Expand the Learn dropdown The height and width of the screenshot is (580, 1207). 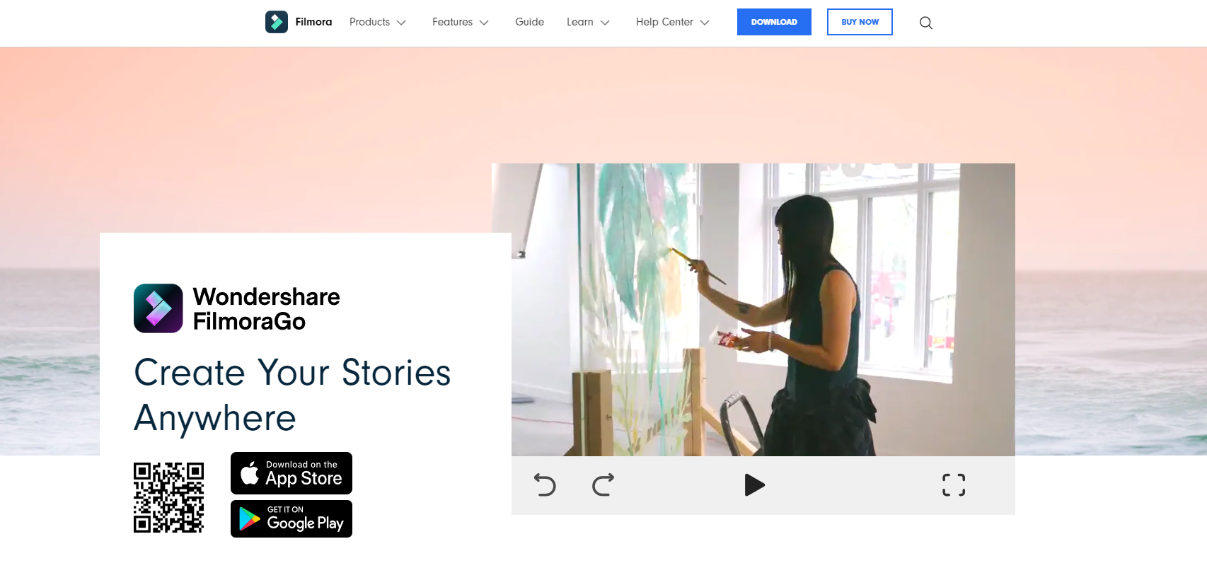point(588,22)
